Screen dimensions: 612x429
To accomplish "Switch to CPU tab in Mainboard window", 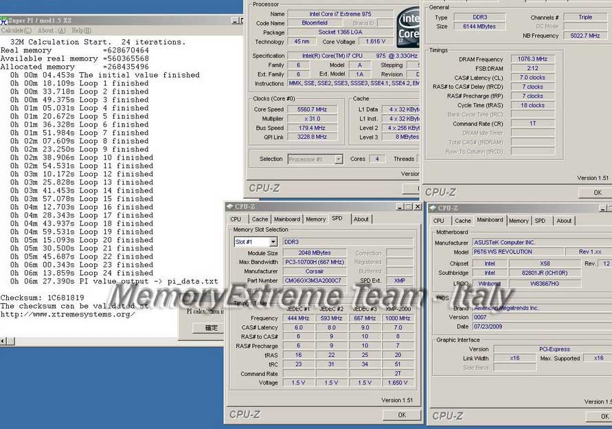I will pos(439,221).
